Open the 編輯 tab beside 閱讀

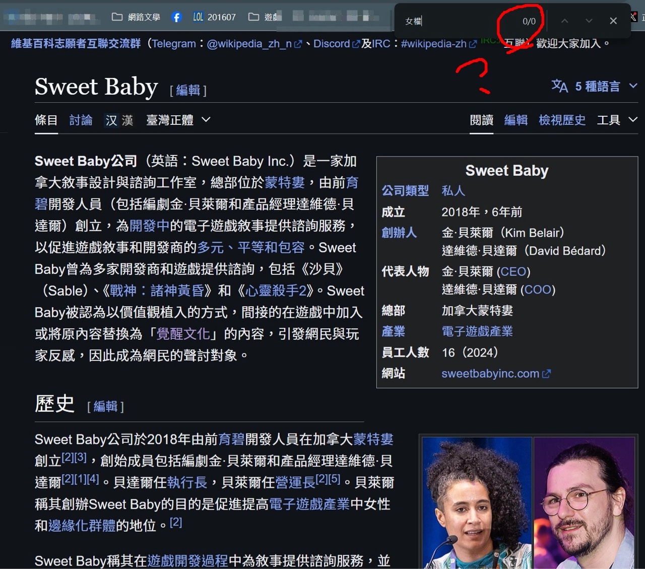click(x=516, y=120)
